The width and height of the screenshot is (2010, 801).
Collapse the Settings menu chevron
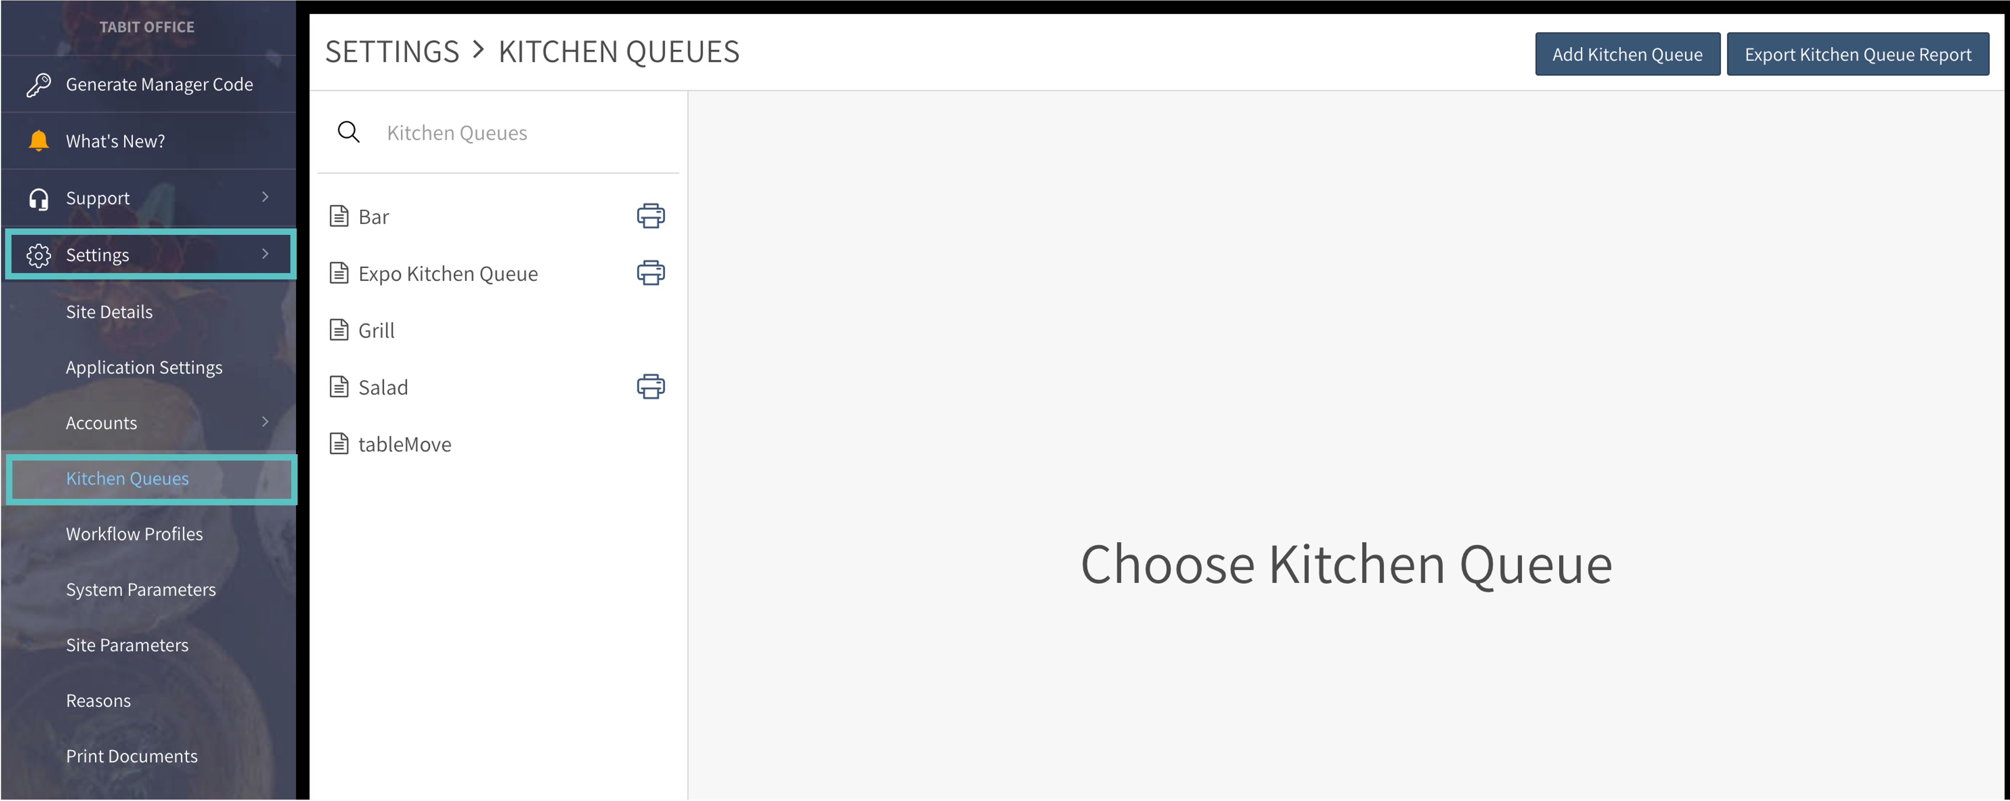point(265,254)
